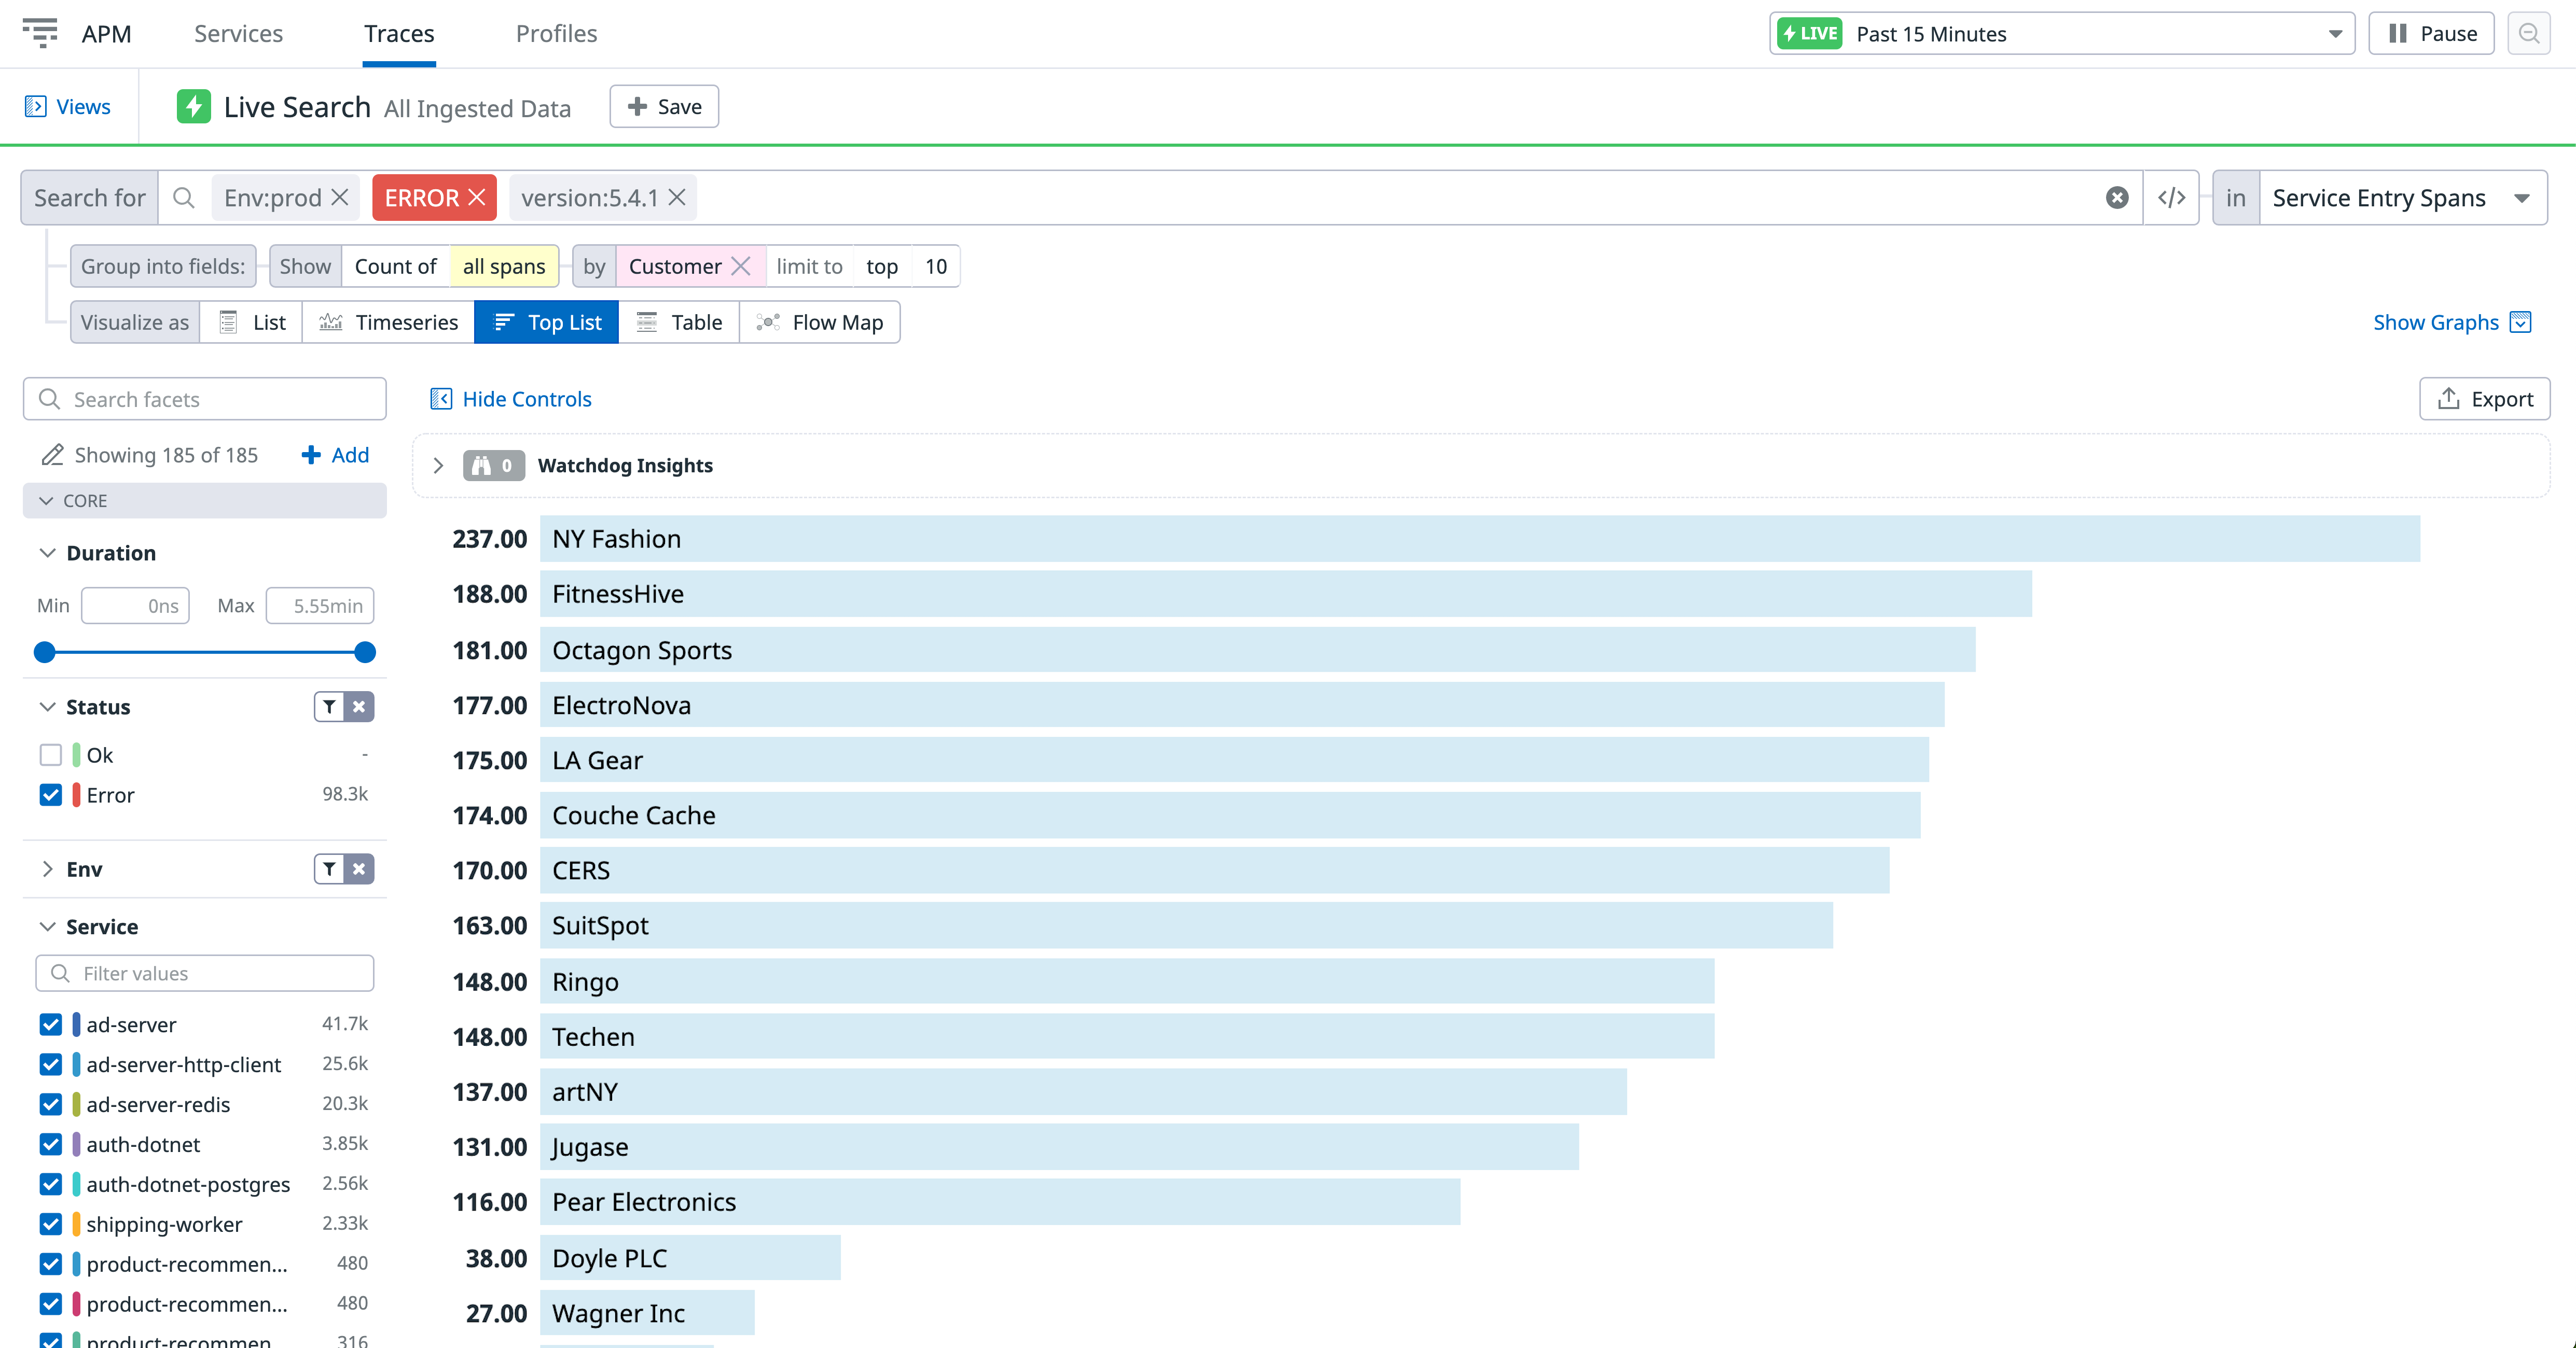This screenshot has height=1348, width=2576.
Task: Click the Filter values field under Service
Action: (x=204, y=972)
